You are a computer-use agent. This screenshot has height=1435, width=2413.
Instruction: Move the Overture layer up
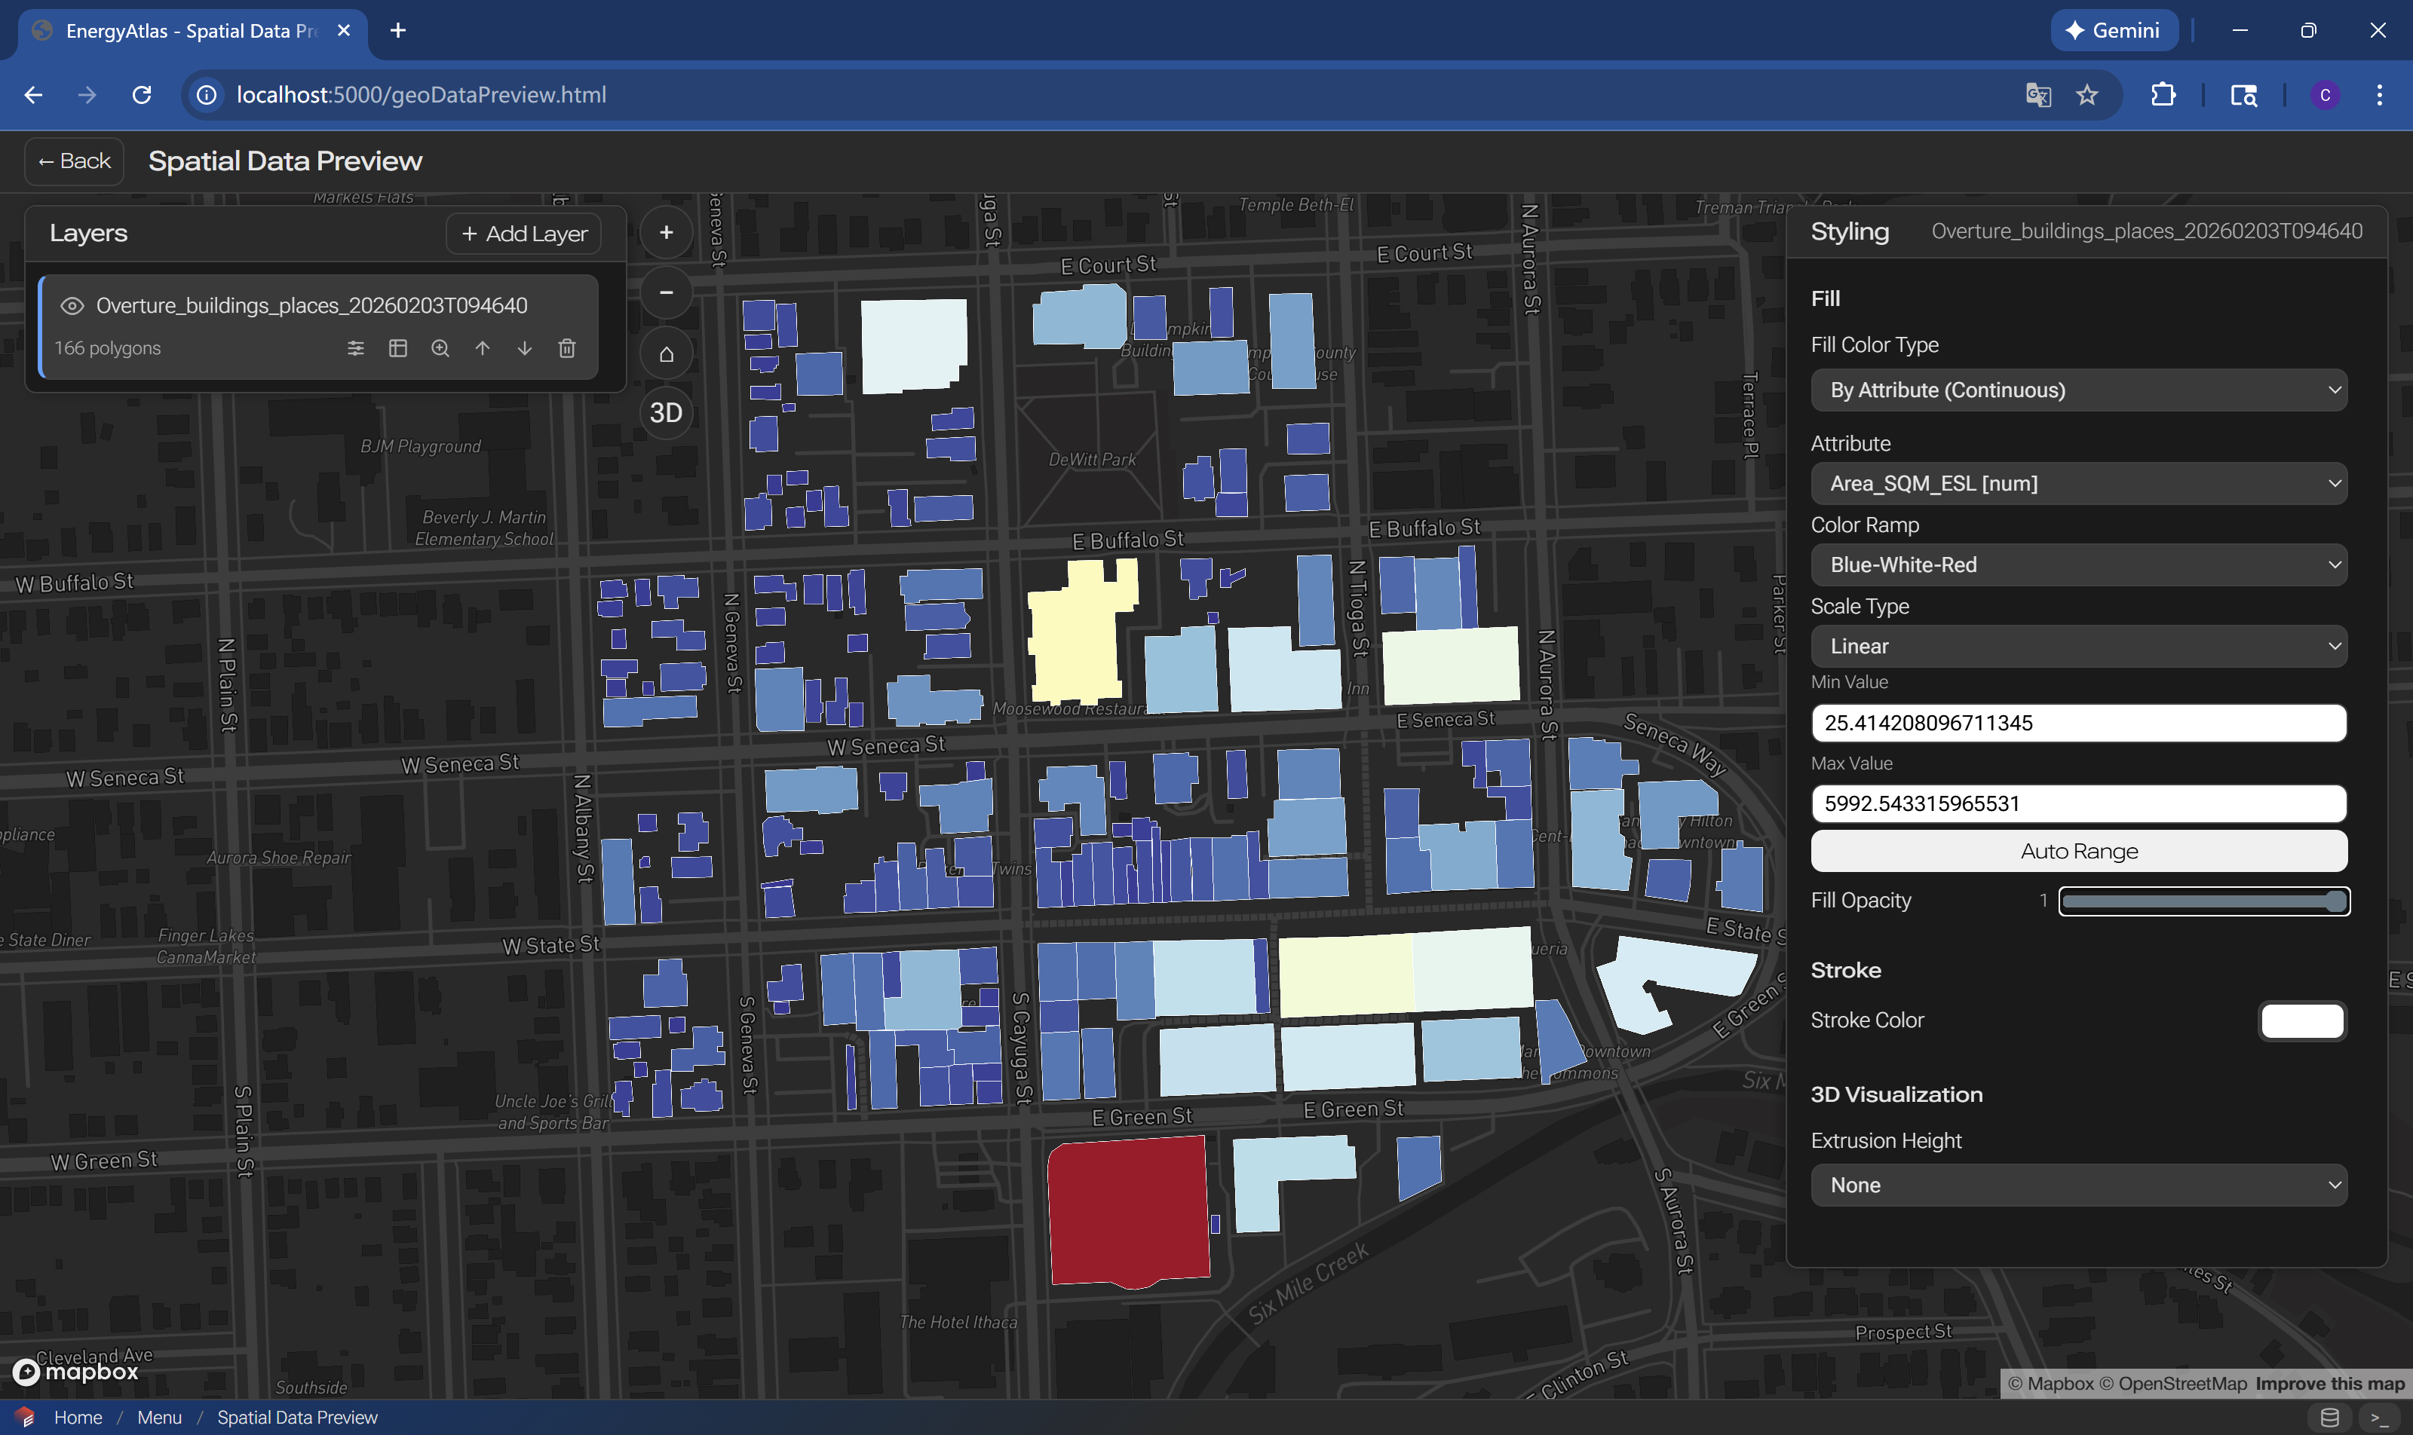click(483, 348)
